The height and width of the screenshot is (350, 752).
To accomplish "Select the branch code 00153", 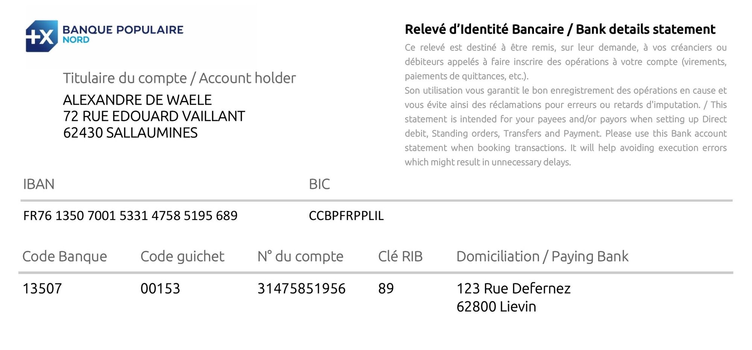I will pyautogui.click(x=160, y=289).
